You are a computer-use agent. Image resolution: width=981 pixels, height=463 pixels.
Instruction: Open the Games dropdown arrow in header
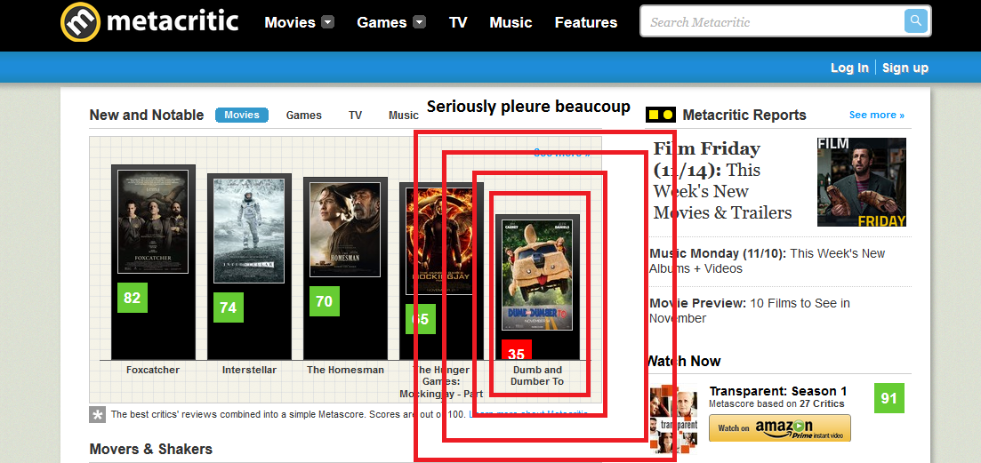[x=419, y=22]
